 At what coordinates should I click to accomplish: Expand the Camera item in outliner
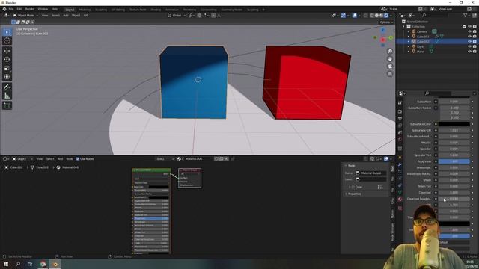pyautogui.click(x=409, y=31)
